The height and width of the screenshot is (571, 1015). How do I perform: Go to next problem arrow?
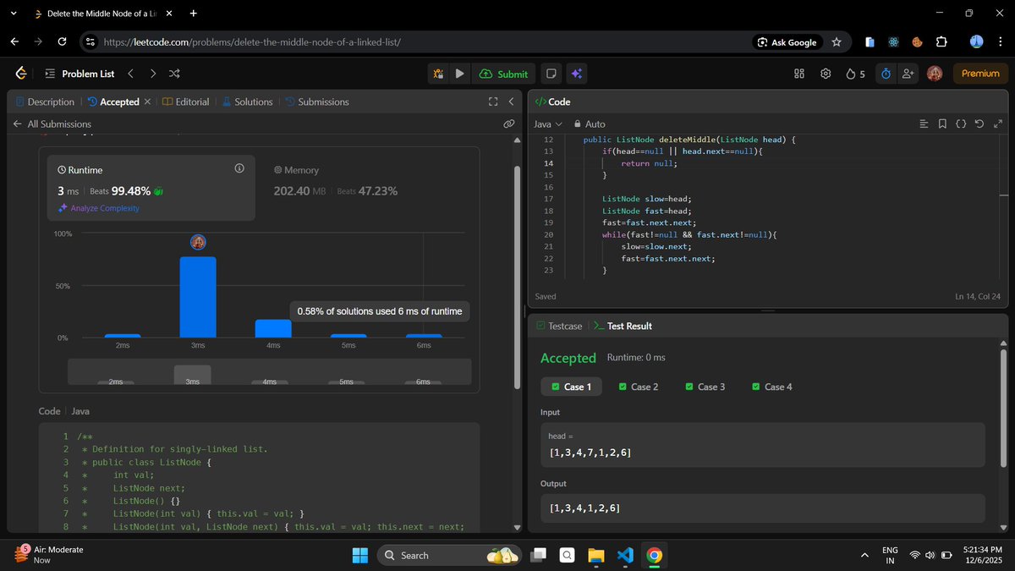pos(152,74)
